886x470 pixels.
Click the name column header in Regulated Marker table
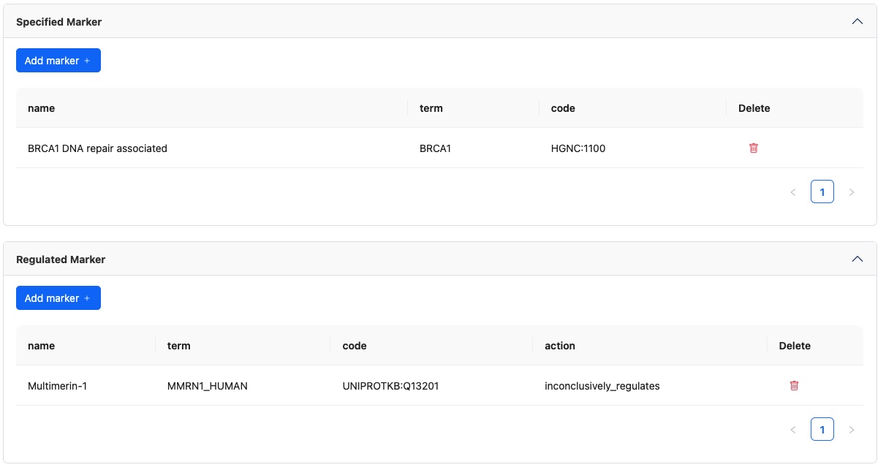[86, 346]
